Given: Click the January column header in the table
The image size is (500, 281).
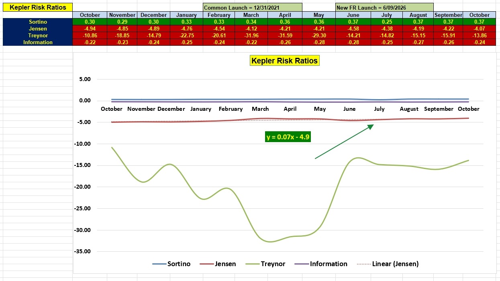Looking at the screenshot, I should [x=186, y=15].
